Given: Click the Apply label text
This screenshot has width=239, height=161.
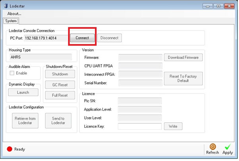Looking at the screenshot, I should point(227,152).
